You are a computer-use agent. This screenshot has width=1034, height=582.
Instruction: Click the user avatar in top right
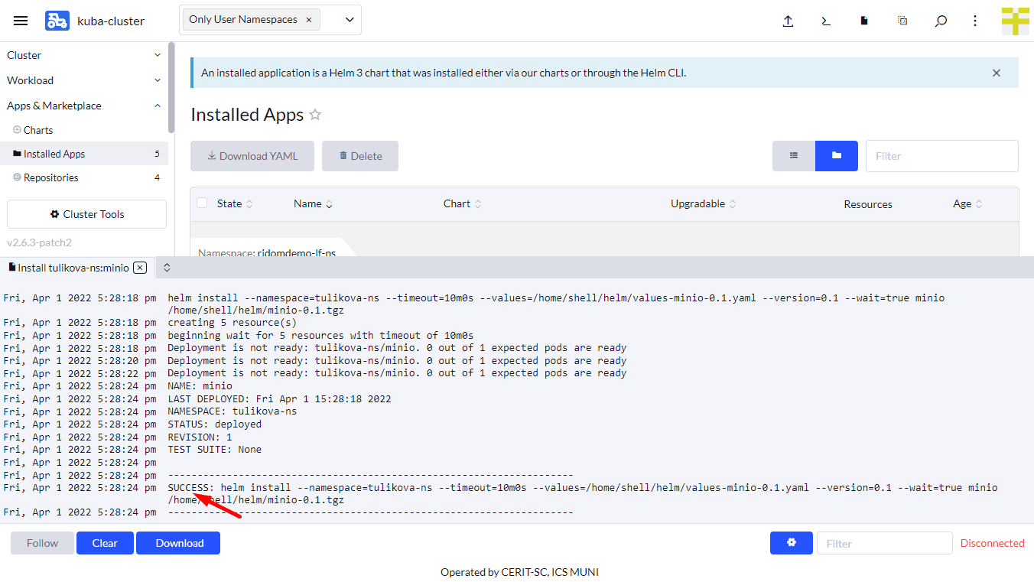pyautogui.click(x=1015, y=21)
